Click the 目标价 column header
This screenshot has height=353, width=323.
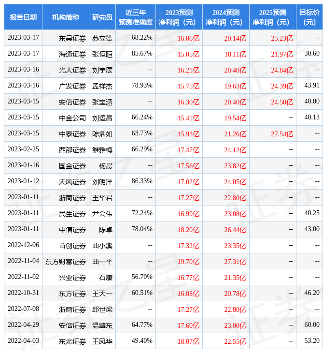pyautogui.click(x=309, y=17)
